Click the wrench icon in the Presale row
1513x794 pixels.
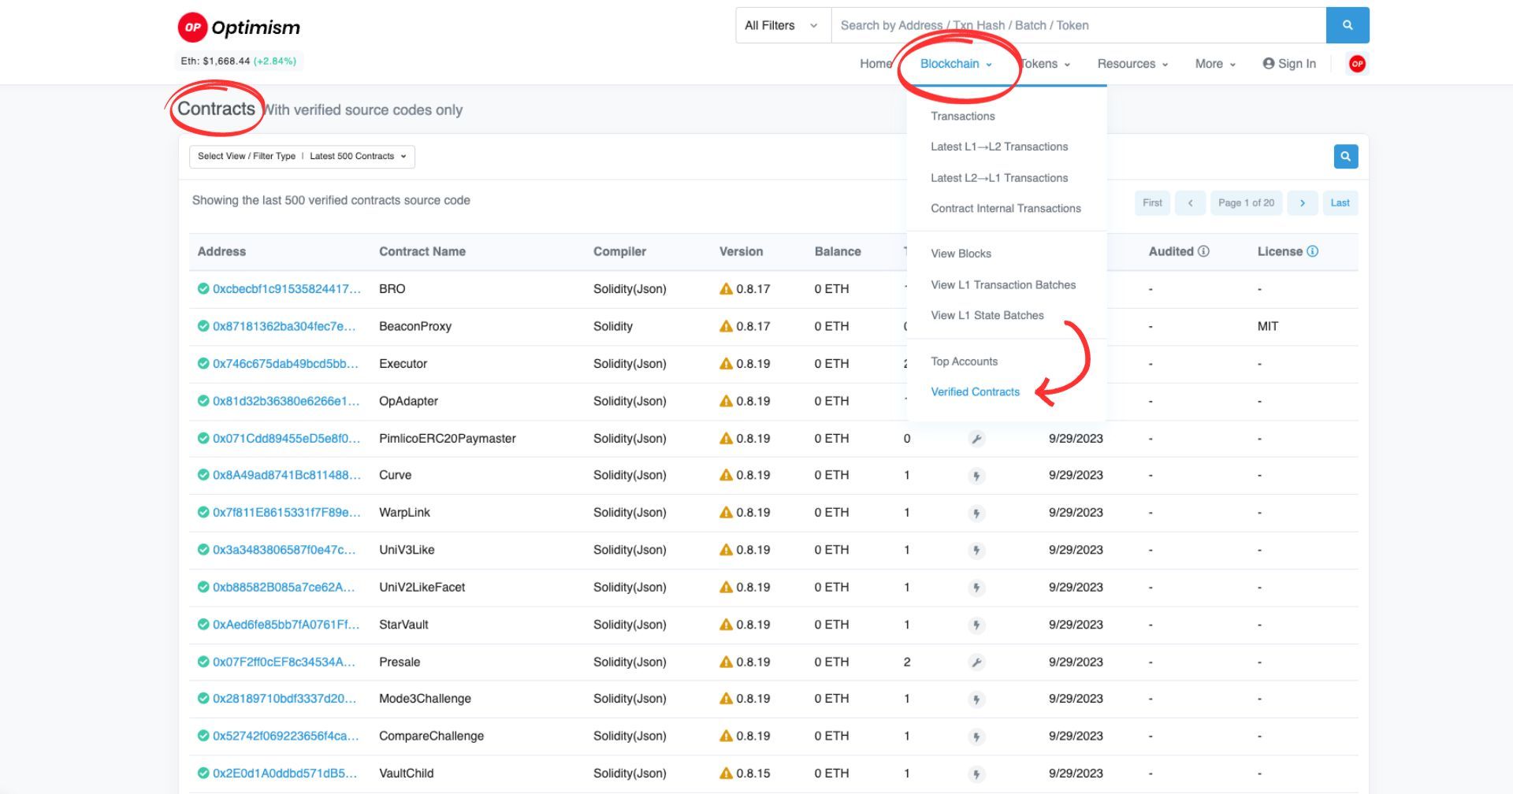(976, 662)
